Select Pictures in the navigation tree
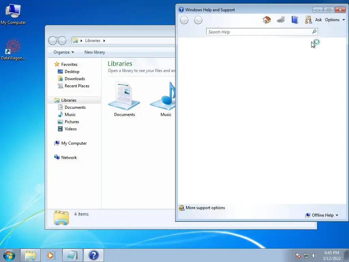Viewport: 349px width, 262px height. pos(72,122)
